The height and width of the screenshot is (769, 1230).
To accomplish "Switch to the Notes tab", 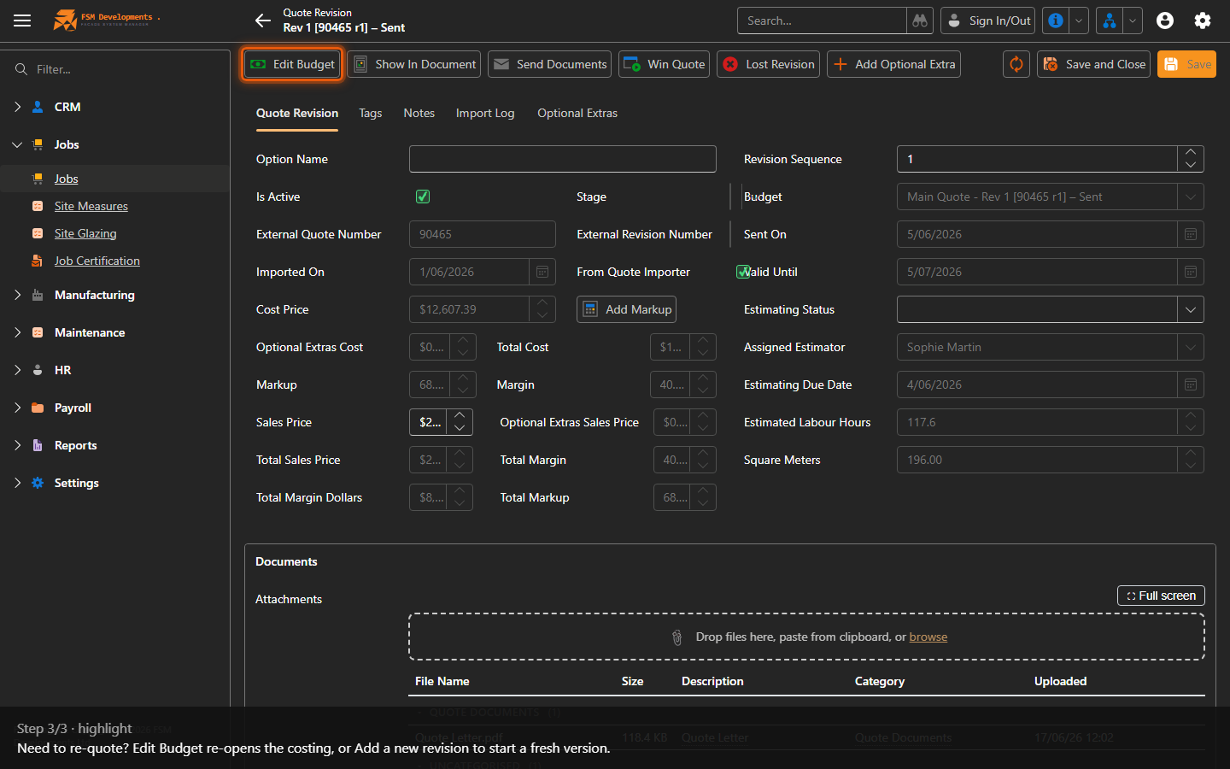I will (419, 113).
